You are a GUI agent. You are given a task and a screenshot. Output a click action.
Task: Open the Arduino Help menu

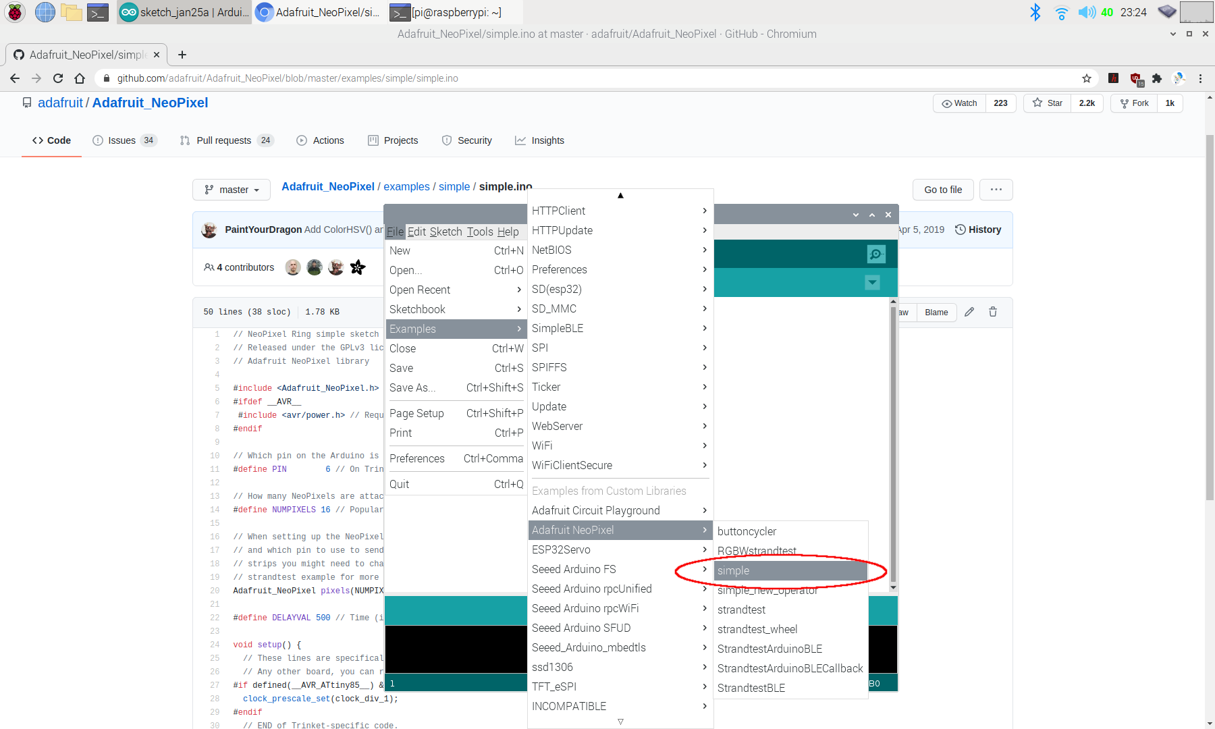tap(508, 232)
